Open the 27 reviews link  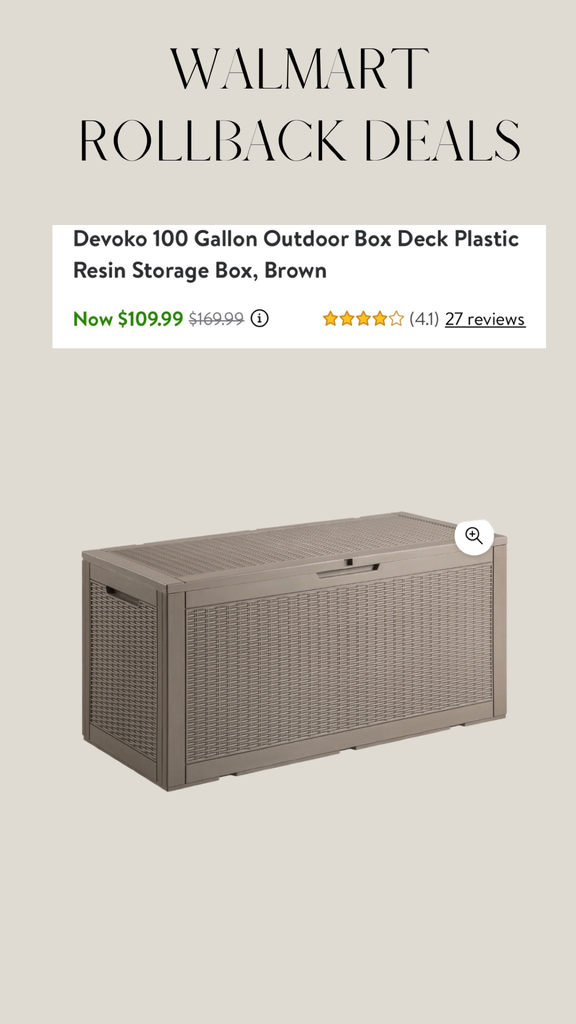point(484,318)
